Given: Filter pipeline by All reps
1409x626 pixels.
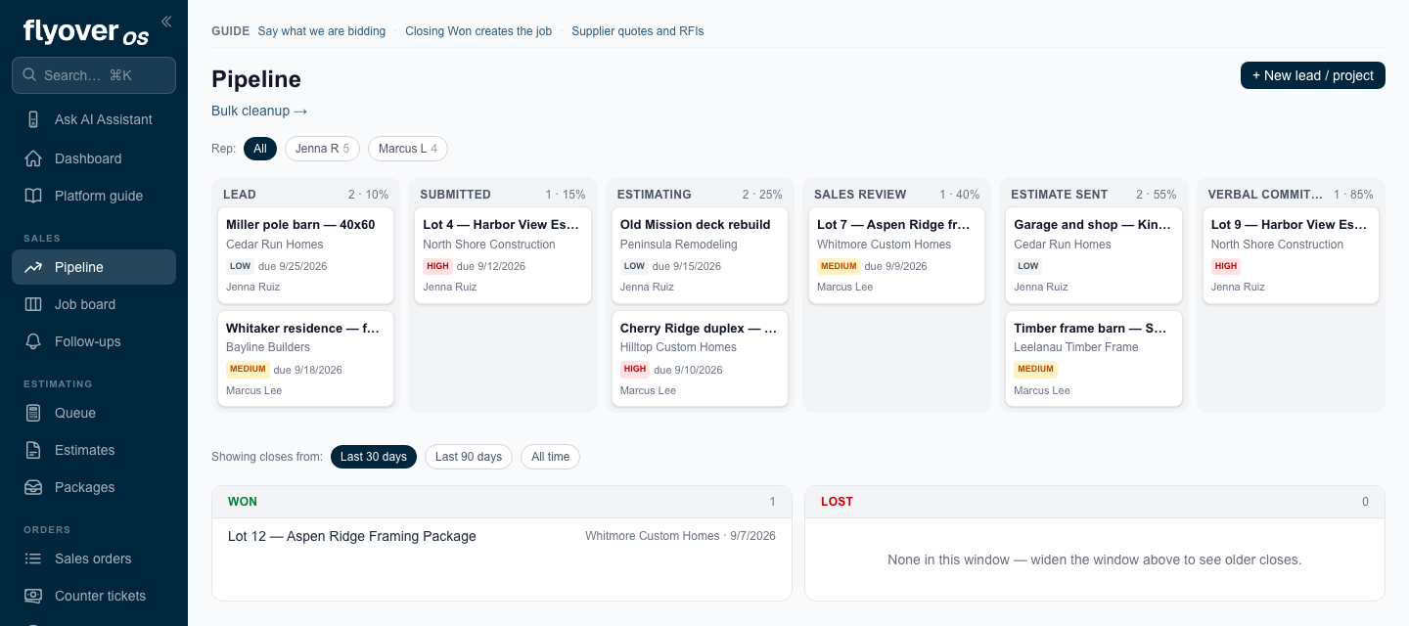Looking at the screenshot, I should pyautogui.click(x=260, y=149).
